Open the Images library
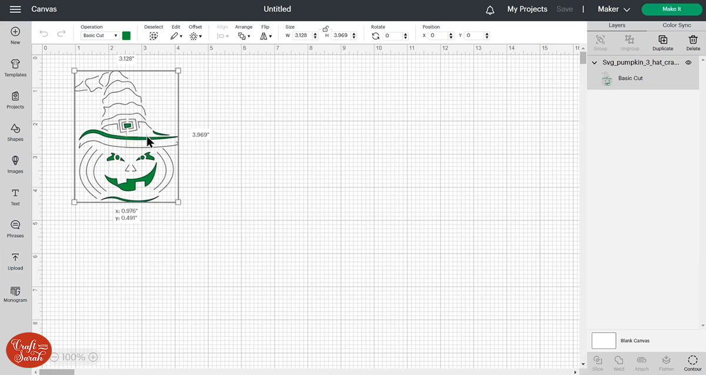 click(x=15, y=164)
